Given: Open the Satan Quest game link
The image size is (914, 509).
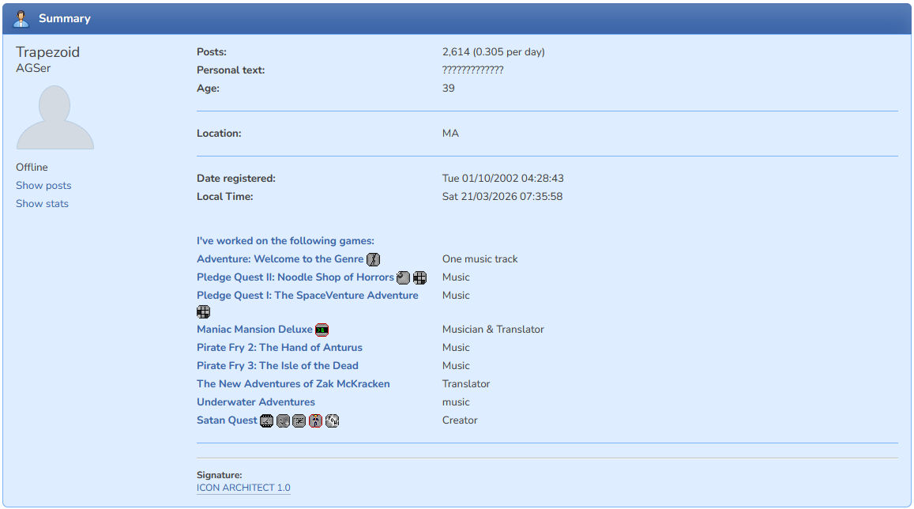Looking at the screenshot, I should [227, 420].
